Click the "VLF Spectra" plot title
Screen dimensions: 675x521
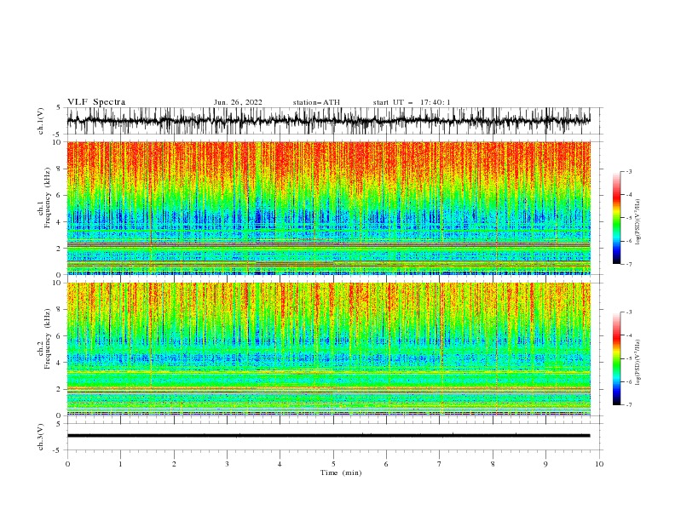tap(96, 102)
